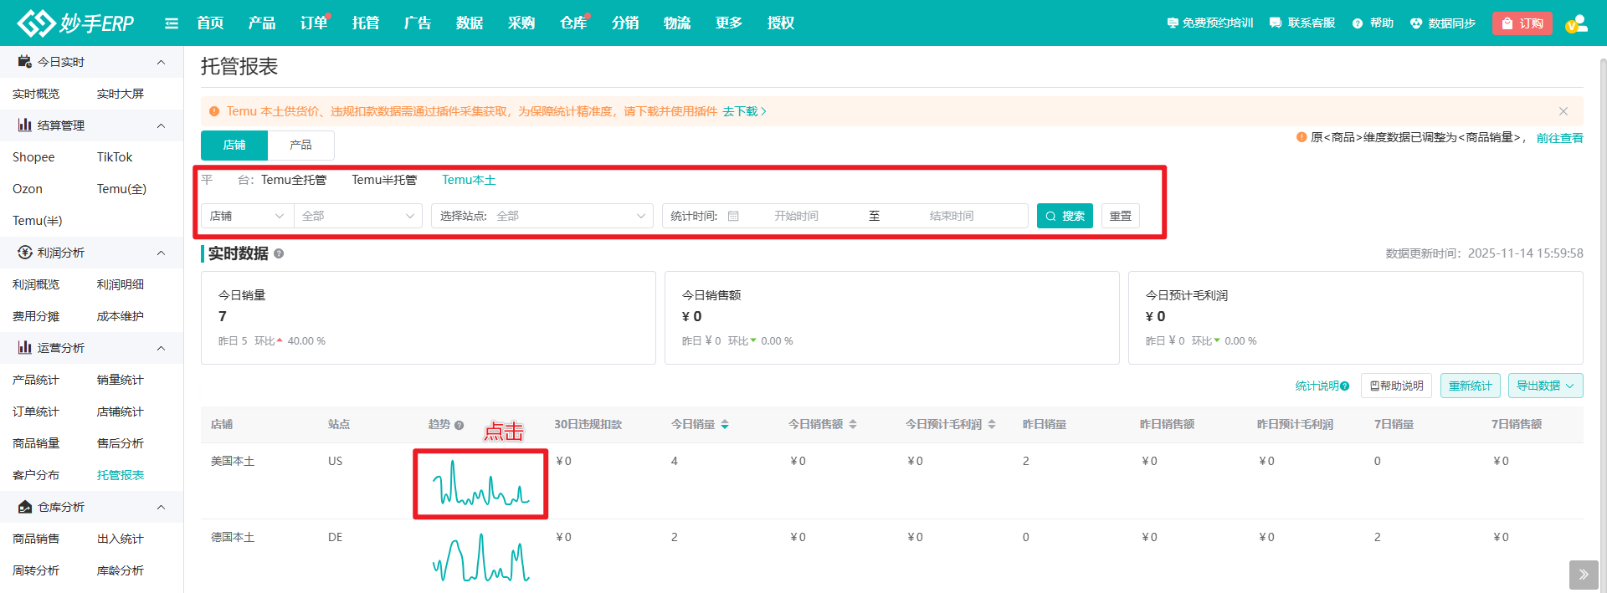
Task: Click the 帮助说明 button
Action: tap(1397, 386)
